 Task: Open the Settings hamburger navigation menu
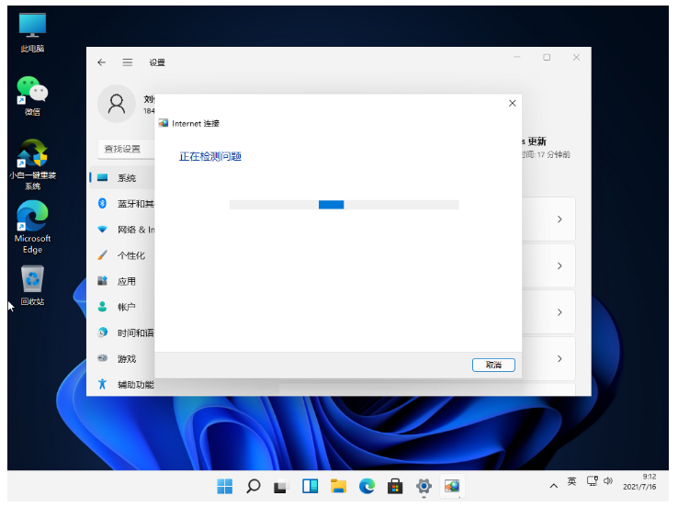128,62
